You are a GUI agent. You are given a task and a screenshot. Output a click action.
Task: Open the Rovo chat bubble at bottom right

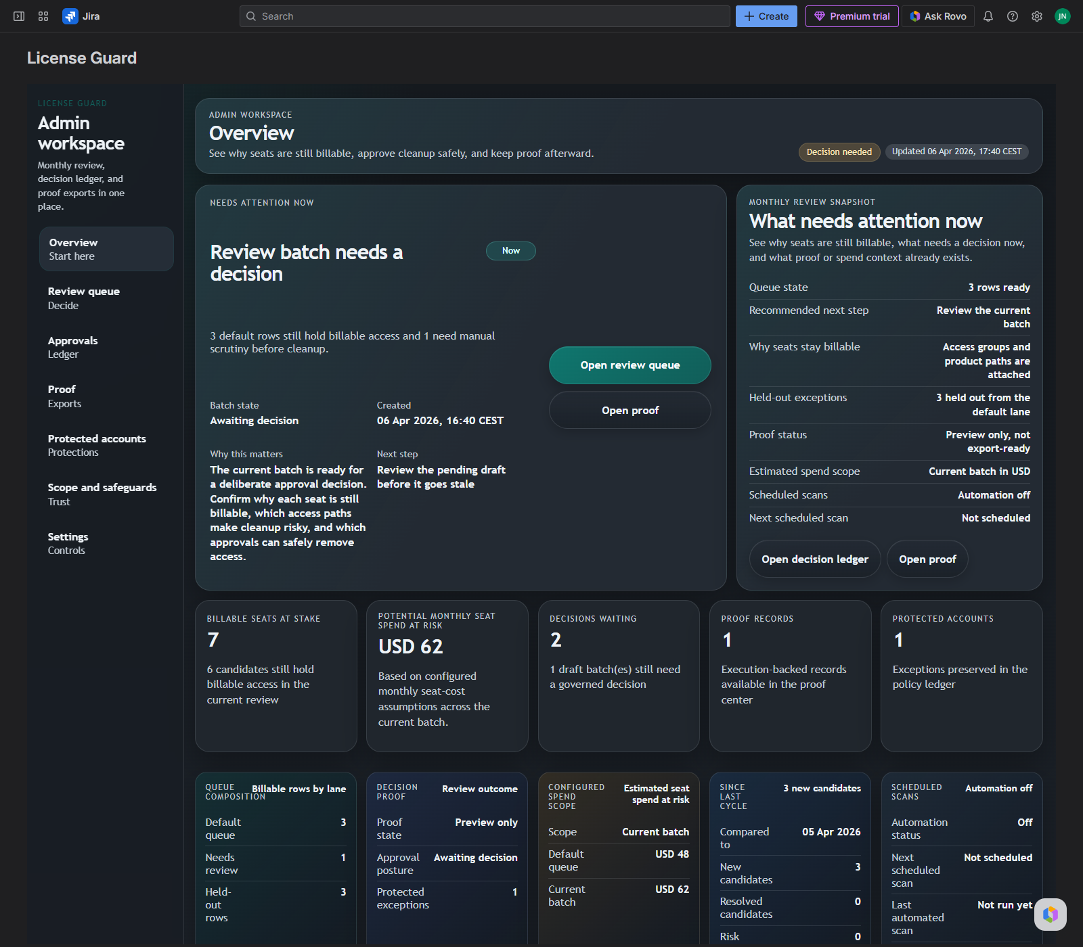(x=1050, y=915)
